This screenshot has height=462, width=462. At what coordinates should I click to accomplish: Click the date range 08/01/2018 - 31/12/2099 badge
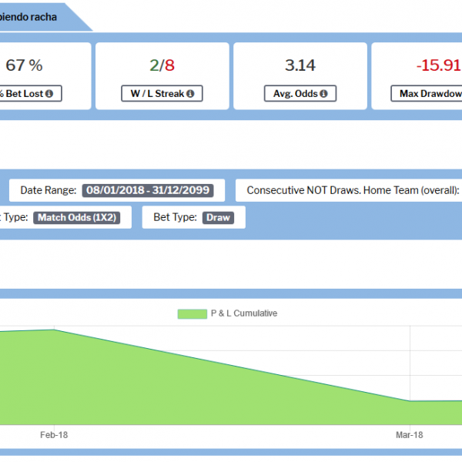(x=148, y=190)
